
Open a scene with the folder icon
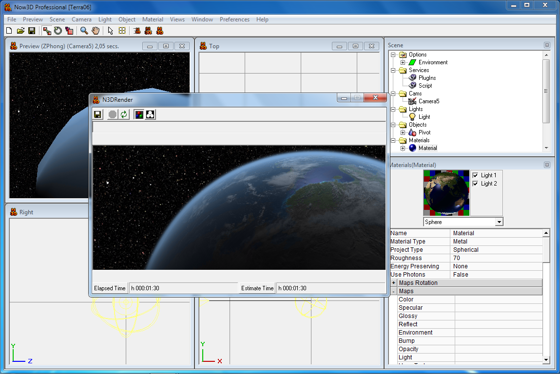(20, 31)
